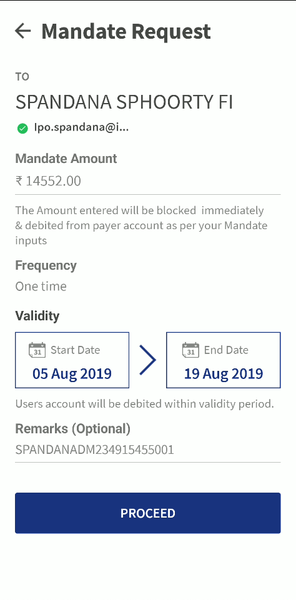Select the 05 Aug 2019 start date
Viewport: 296px width, 600px height.
pos(72,373)
